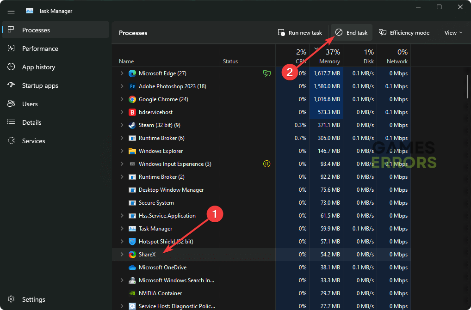
Task: Toggle the hamburger navigation menu
Action: [x=11, y=11]
